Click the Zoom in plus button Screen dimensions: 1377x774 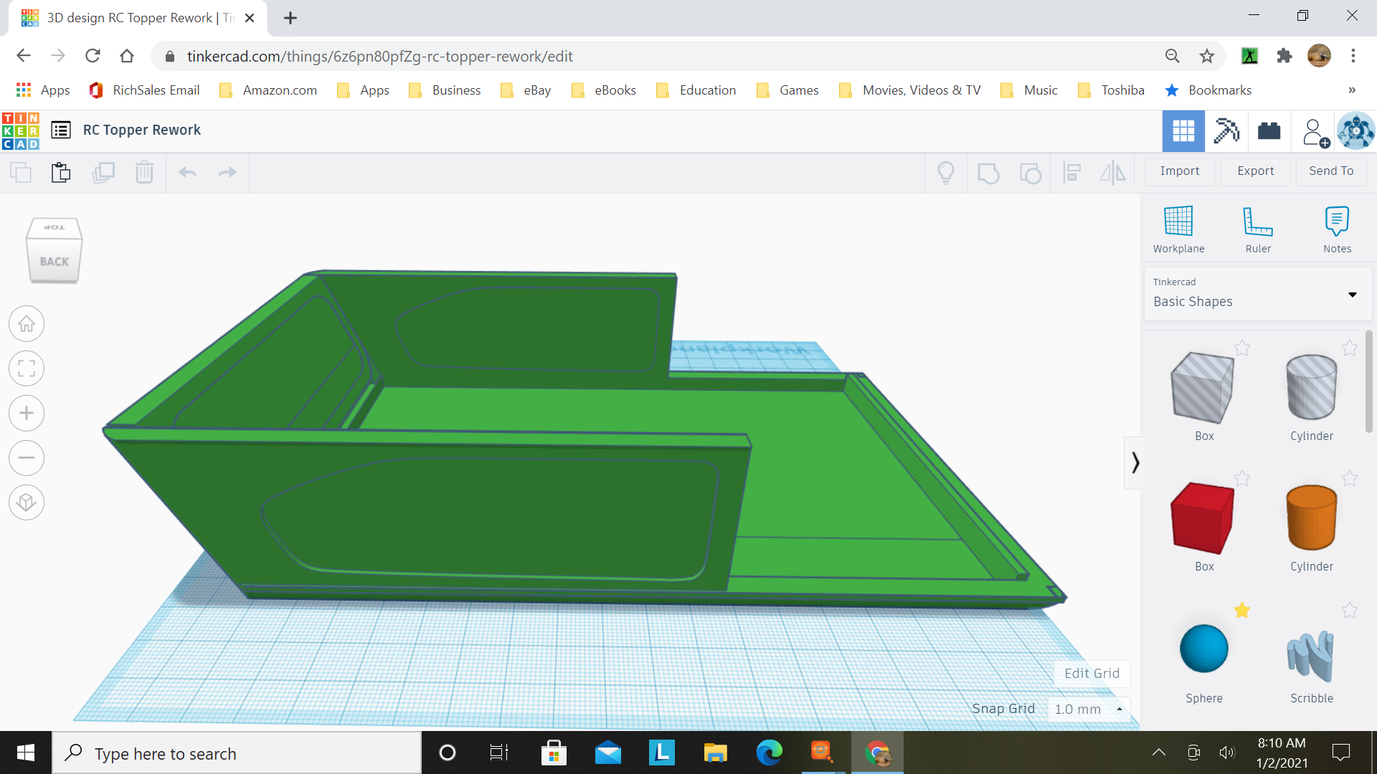pyautogui.click(x=27, y=414)
